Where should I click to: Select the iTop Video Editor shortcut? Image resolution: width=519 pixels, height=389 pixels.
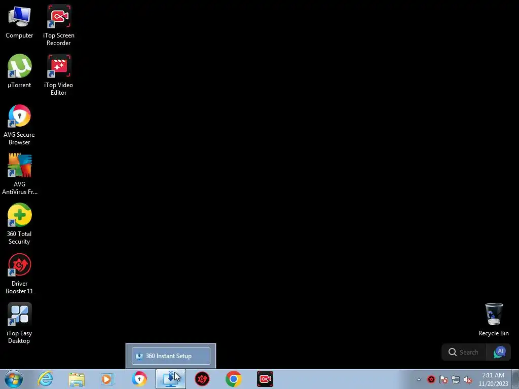(59, 75)
